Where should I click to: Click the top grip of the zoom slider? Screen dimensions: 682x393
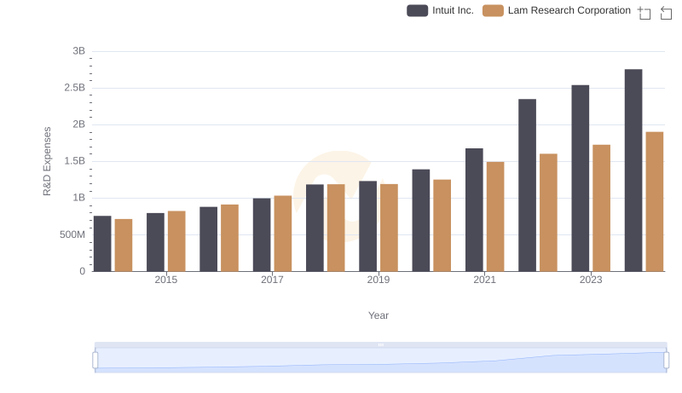tap(380, 344)
